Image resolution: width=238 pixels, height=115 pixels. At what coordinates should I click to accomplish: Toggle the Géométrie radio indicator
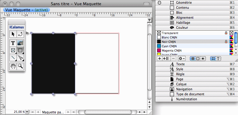(x=159, y=2)
